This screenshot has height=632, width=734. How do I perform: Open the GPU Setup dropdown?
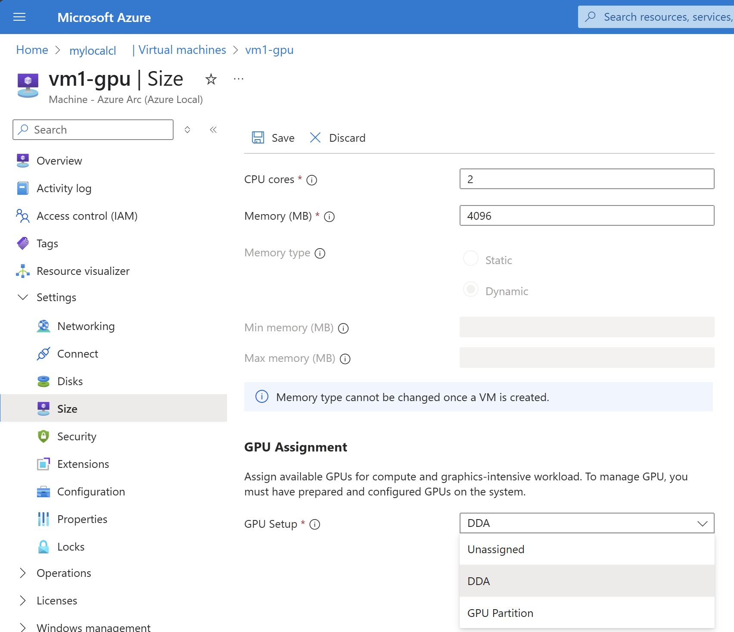click(x=587, y=523)
